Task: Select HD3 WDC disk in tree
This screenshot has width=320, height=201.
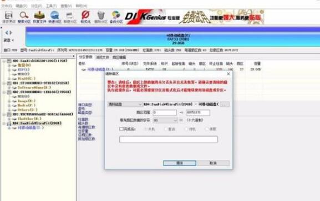Action: click(x=43, y=114)
